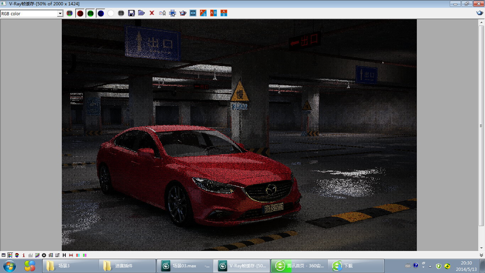Screen dimensions: 485x273
Task: Click the language bar options arrow
Action: tap(424, 267)
